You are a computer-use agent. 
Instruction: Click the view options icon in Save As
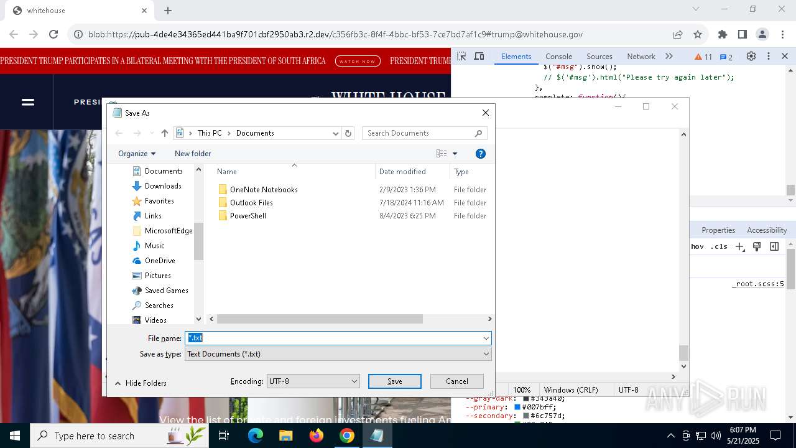[442, 154]
